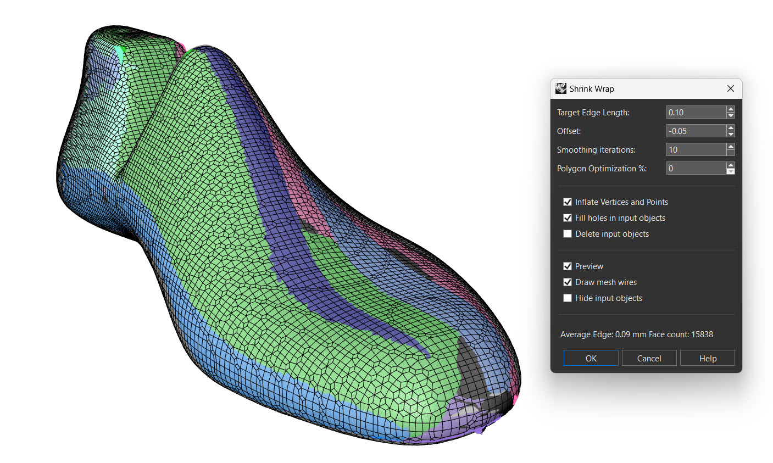Decrement Smoothing iterations with down arrow
Screen dimensions: 773x463
730,153
